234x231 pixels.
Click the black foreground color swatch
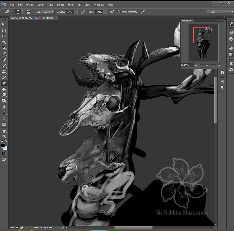click(x=3, y=146)
